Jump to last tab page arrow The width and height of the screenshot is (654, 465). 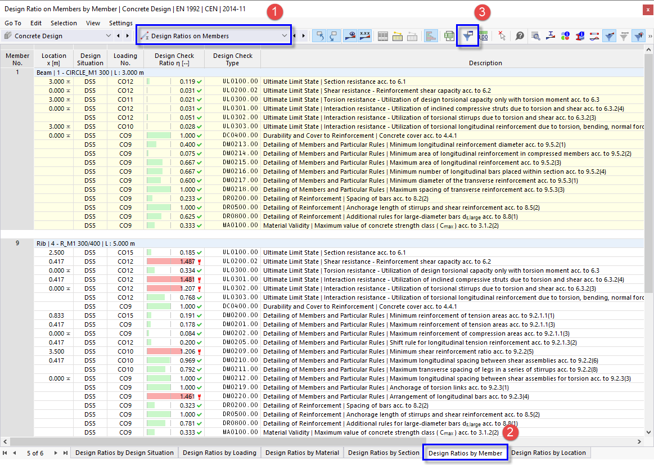click(x=65, y=453)
